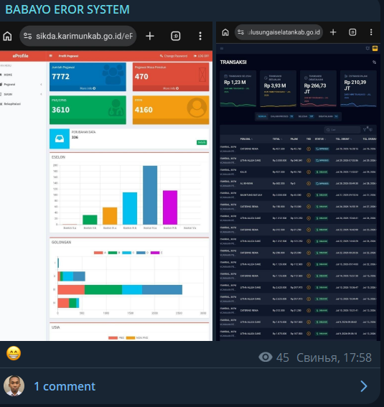384x407 pixels.
Task: Click the Jumlah Pegawai 7772 blue card
Action: 88,77
